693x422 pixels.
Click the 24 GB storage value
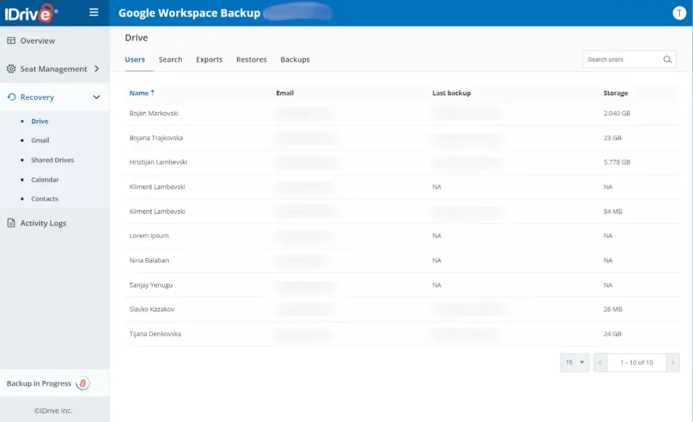click(612, 334)
